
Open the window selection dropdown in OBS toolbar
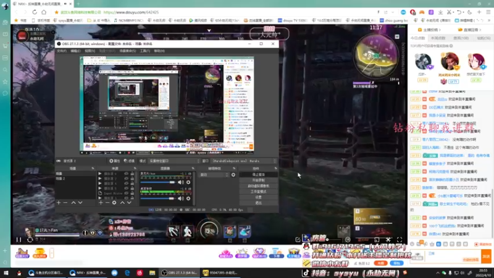244,161
